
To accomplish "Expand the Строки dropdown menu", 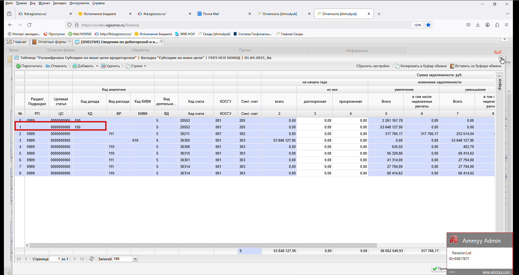I will [136, 66].
